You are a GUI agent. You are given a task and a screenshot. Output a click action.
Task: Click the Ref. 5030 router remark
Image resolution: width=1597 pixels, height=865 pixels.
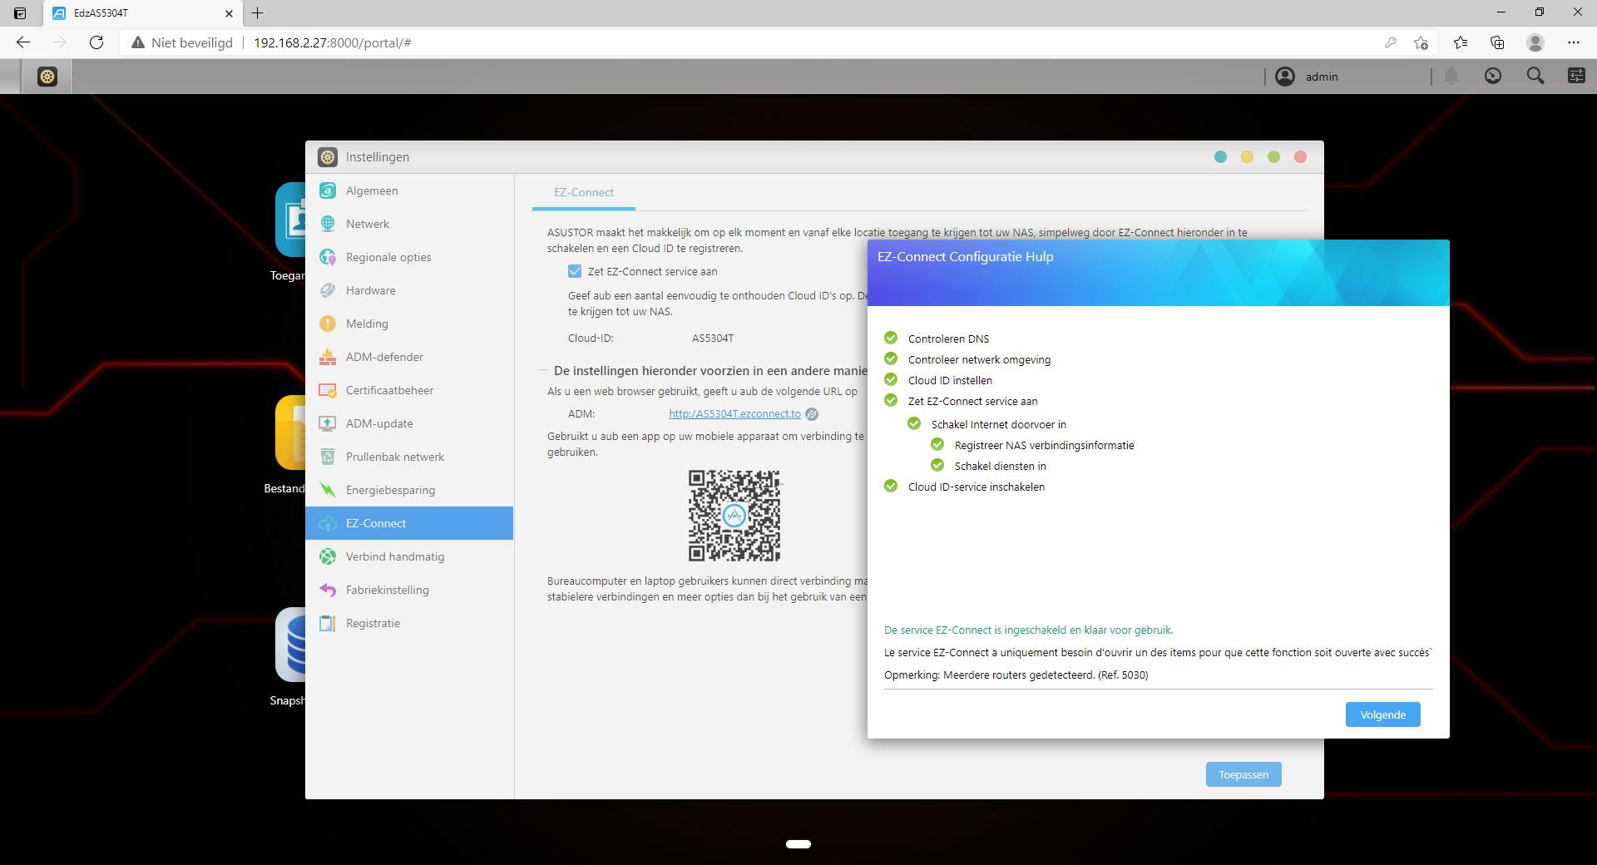tap(1016, 675)
